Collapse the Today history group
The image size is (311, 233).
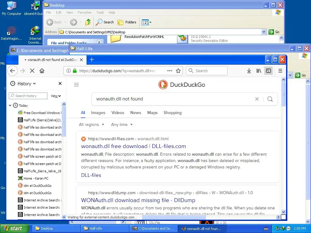point(10,105)
